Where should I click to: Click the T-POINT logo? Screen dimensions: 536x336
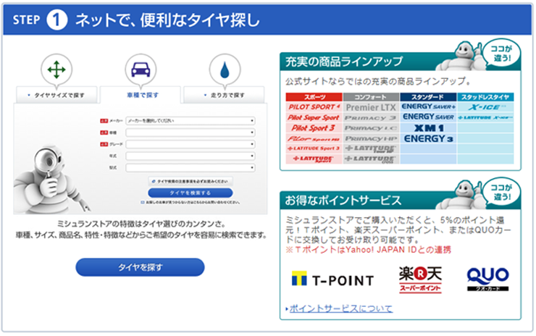(x=332, y=280)
